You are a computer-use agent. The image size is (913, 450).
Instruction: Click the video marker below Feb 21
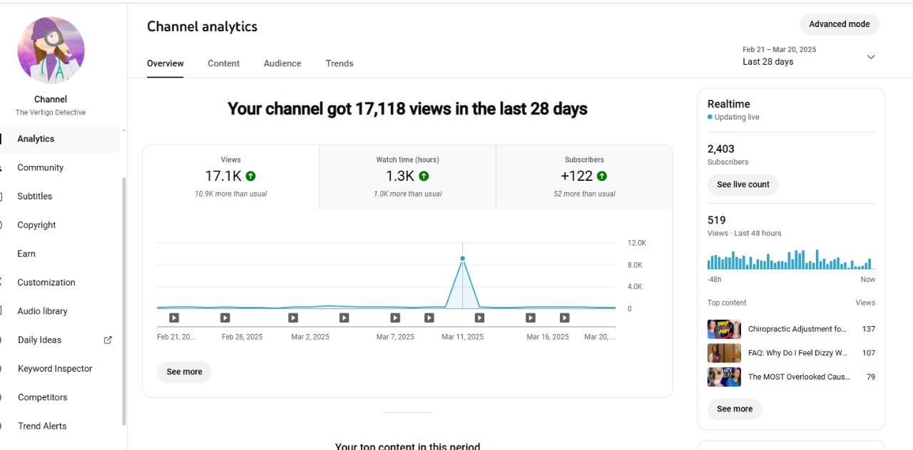tap(174, 318)
